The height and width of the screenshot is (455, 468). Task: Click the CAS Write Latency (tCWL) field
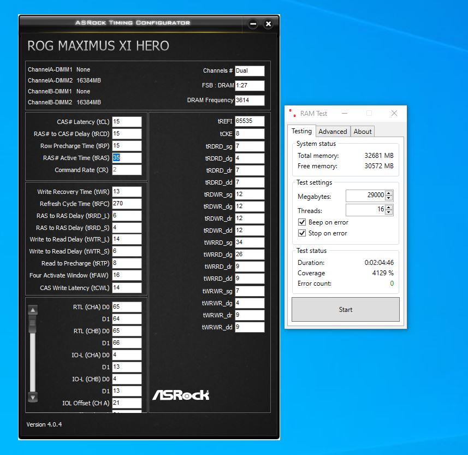127,287
